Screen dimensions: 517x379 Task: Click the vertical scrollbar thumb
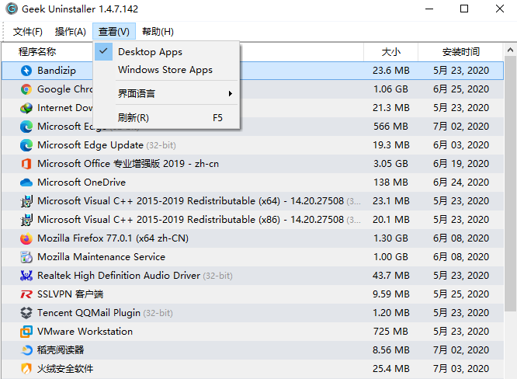pyautogui.click(x=511, y=184)
